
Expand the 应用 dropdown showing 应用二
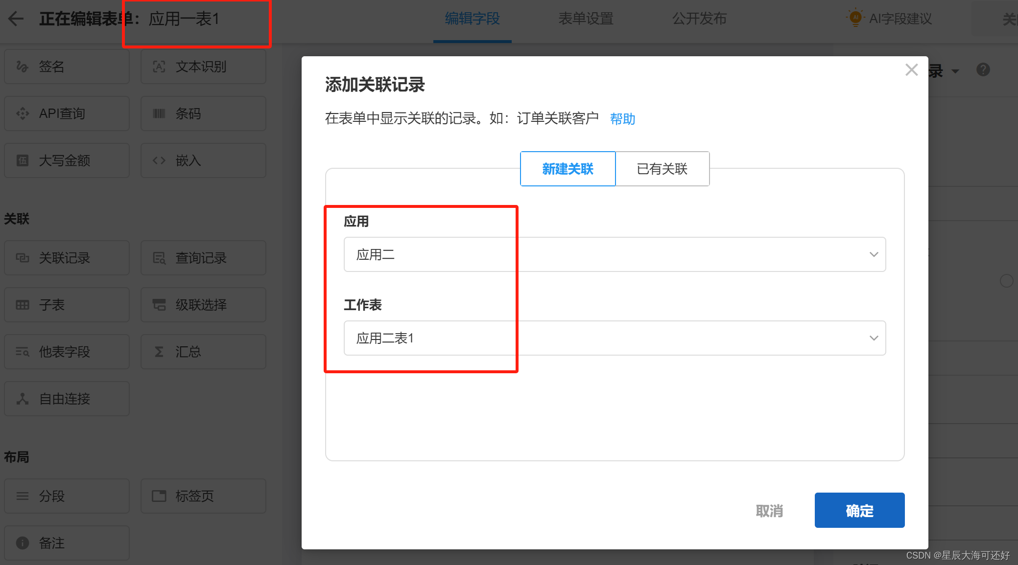point(615,254)
